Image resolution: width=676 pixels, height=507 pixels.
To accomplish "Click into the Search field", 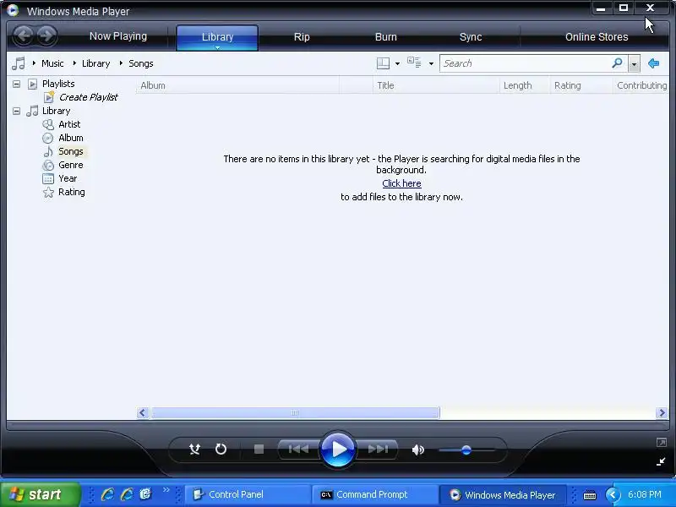I will tap(525, 63).
